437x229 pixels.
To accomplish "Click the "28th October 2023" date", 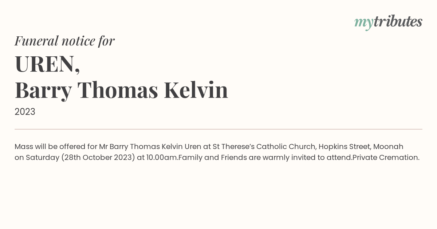I will (98, 158).
